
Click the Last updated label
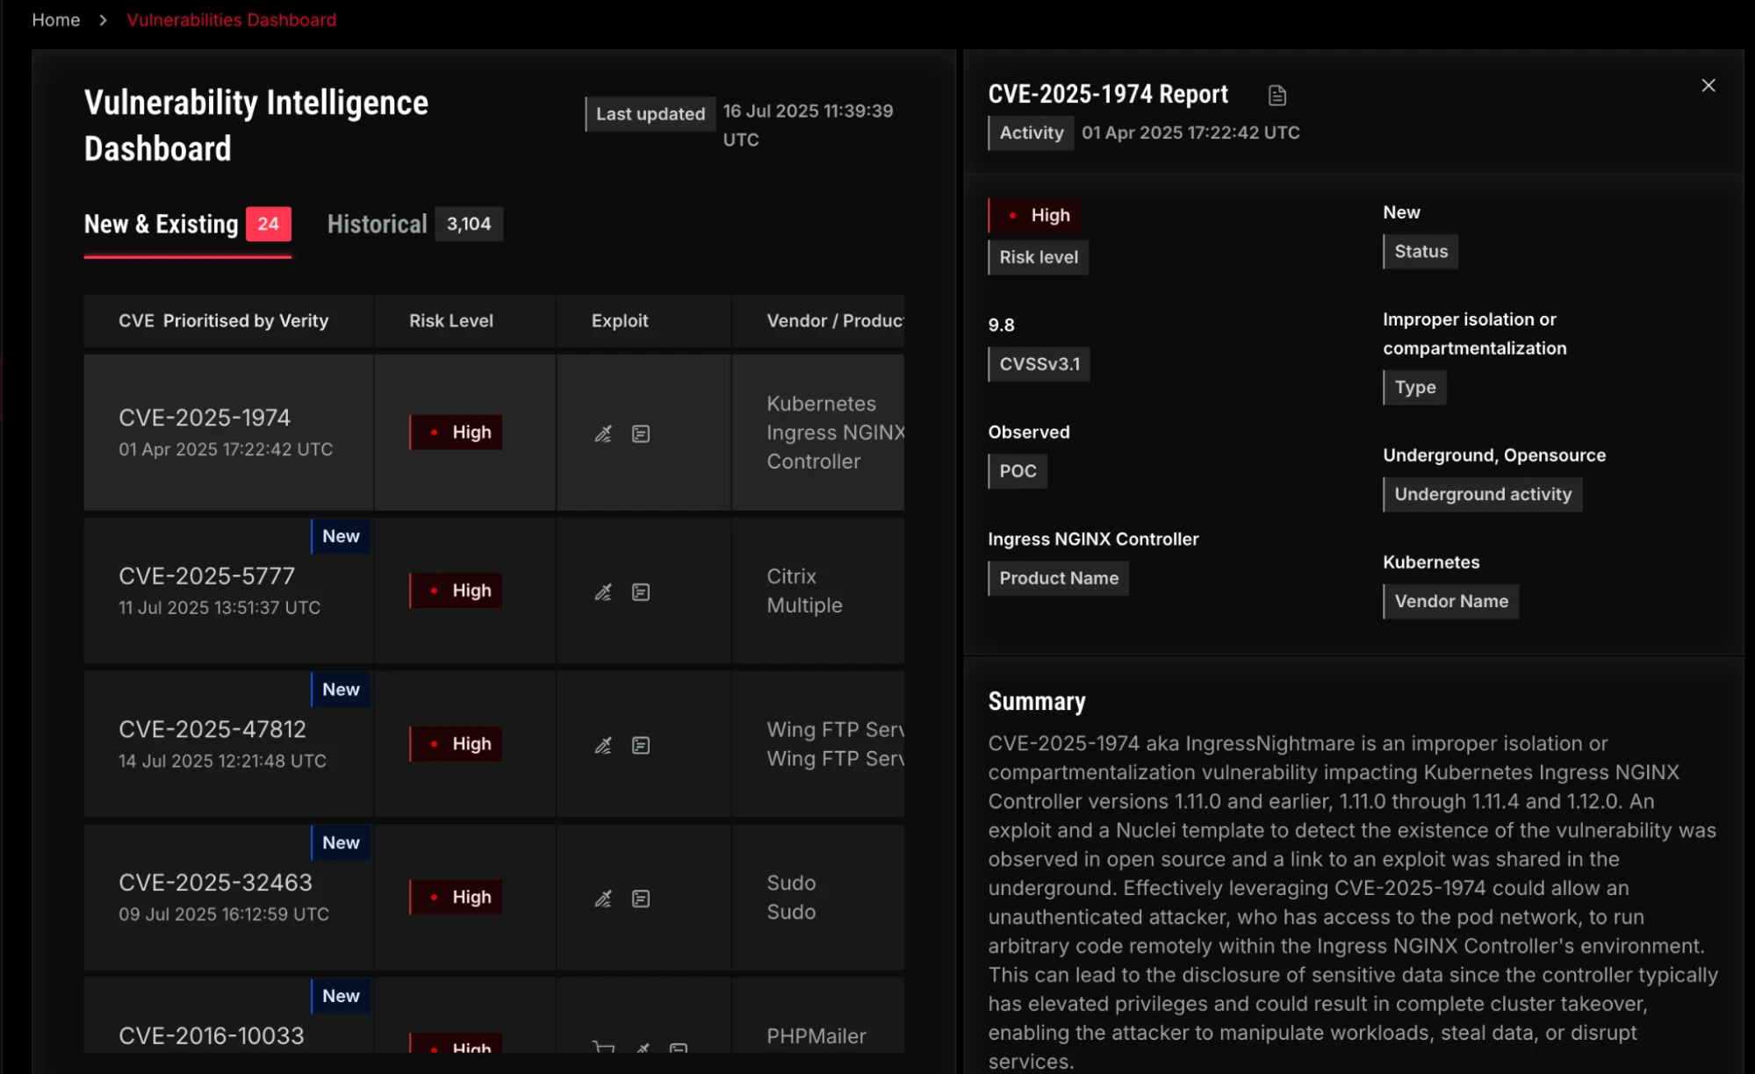pos(651,113)
